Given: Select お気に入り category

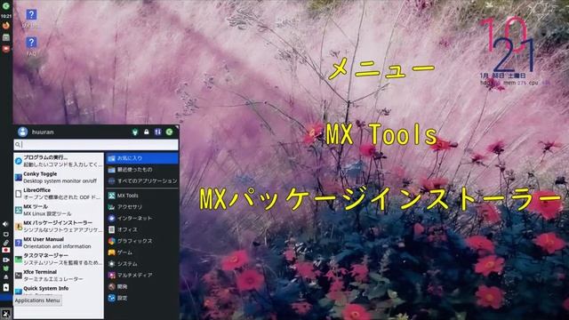Looking at the screenshot, I should (142, 158).
